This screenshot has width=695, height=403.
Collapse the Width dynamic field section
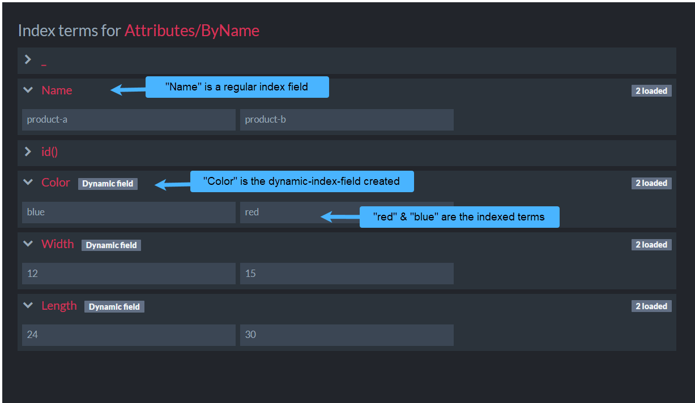(x=28, y=244)
